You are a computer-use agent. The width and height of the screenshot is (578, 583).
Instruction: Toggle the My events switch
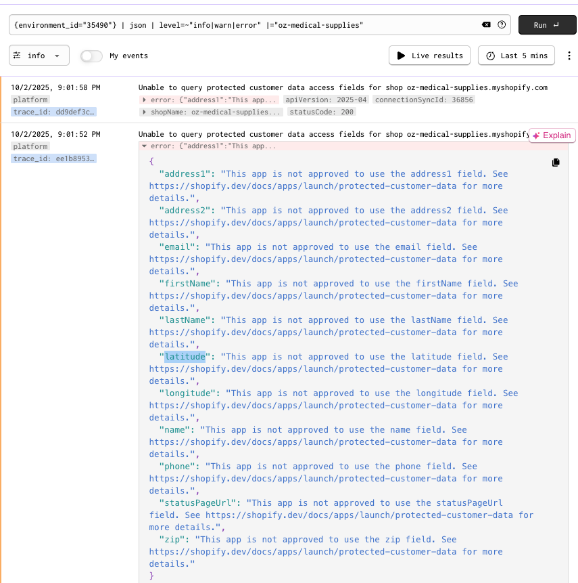pyautogui.click(x=91, y=56)
